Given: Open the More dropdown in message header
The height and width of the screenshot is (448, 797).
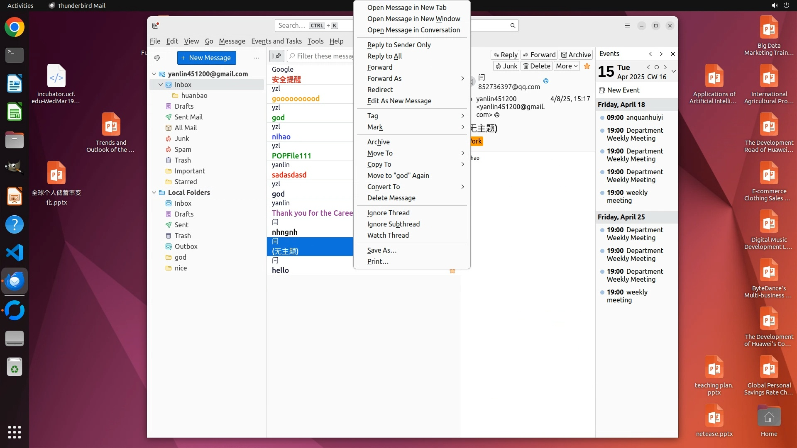Looking at the screenshot, I should tap(567, 66).
